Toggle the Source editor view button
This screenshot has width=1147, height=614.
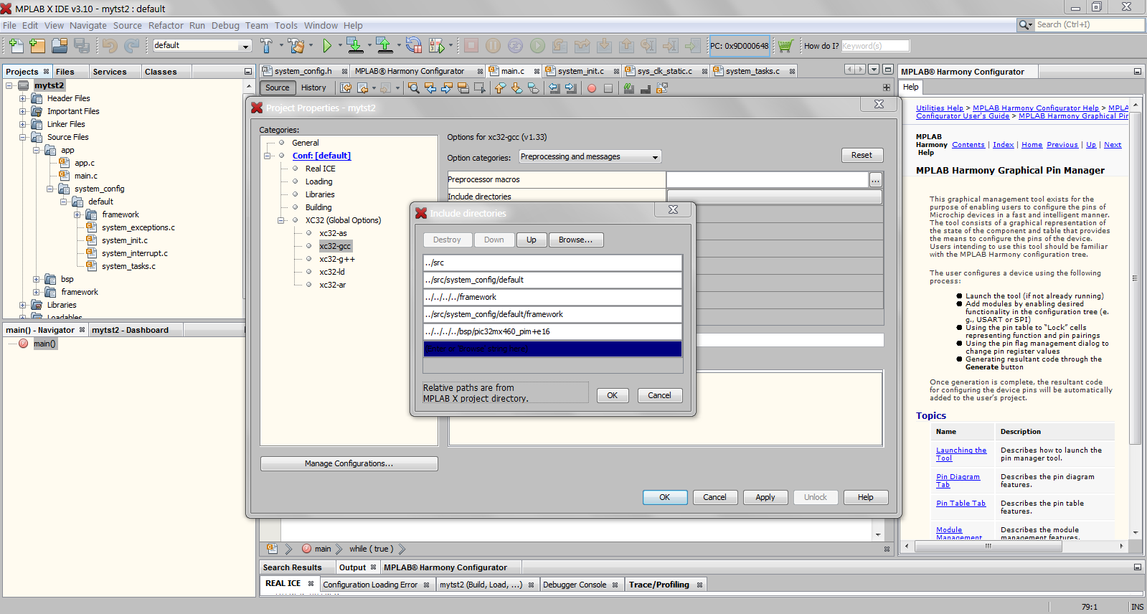[278, 88]
